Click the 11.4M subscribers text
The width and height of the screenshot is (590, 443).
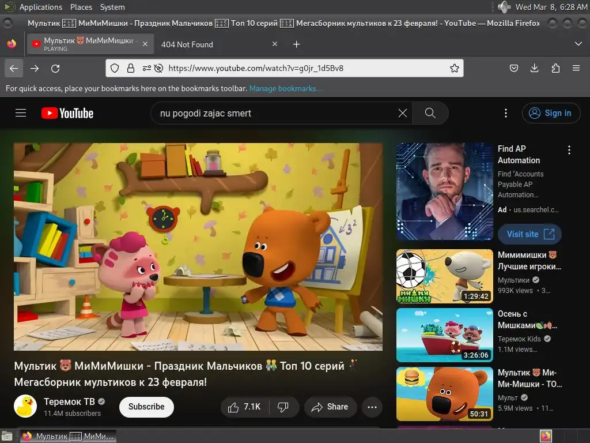click(x=72, y=413)
